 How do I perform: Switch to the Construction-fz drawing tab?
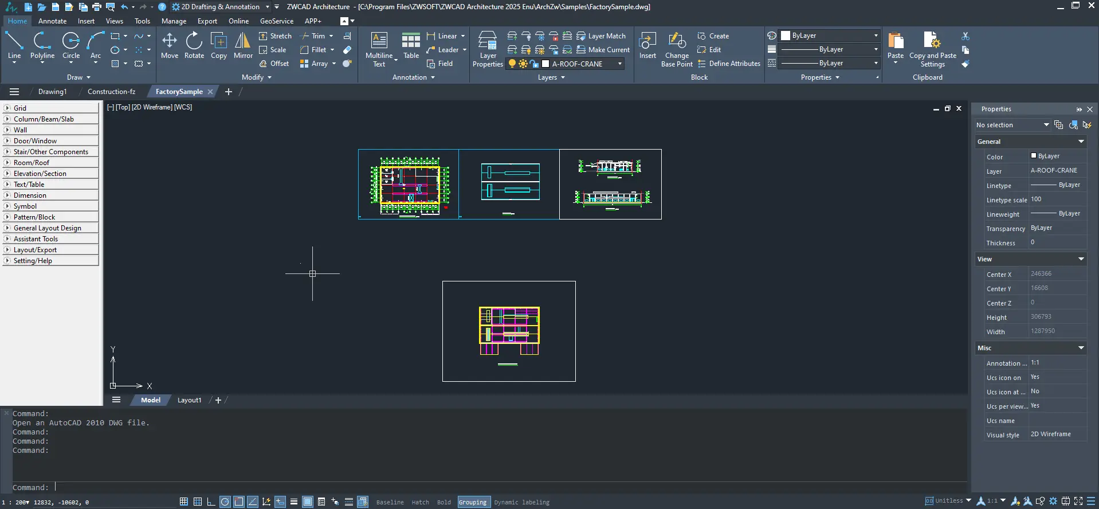[x=112, y=92]
